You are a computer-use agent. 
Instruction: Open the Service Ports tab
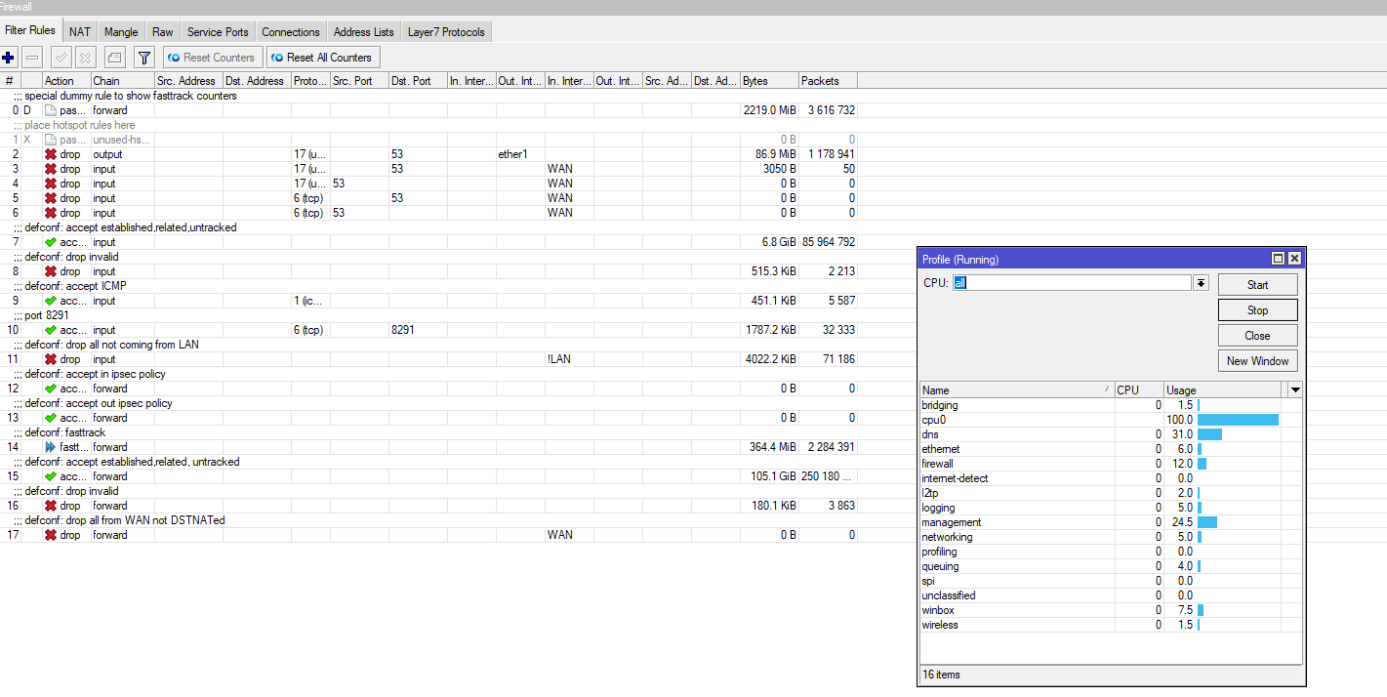tap(218, 32)
